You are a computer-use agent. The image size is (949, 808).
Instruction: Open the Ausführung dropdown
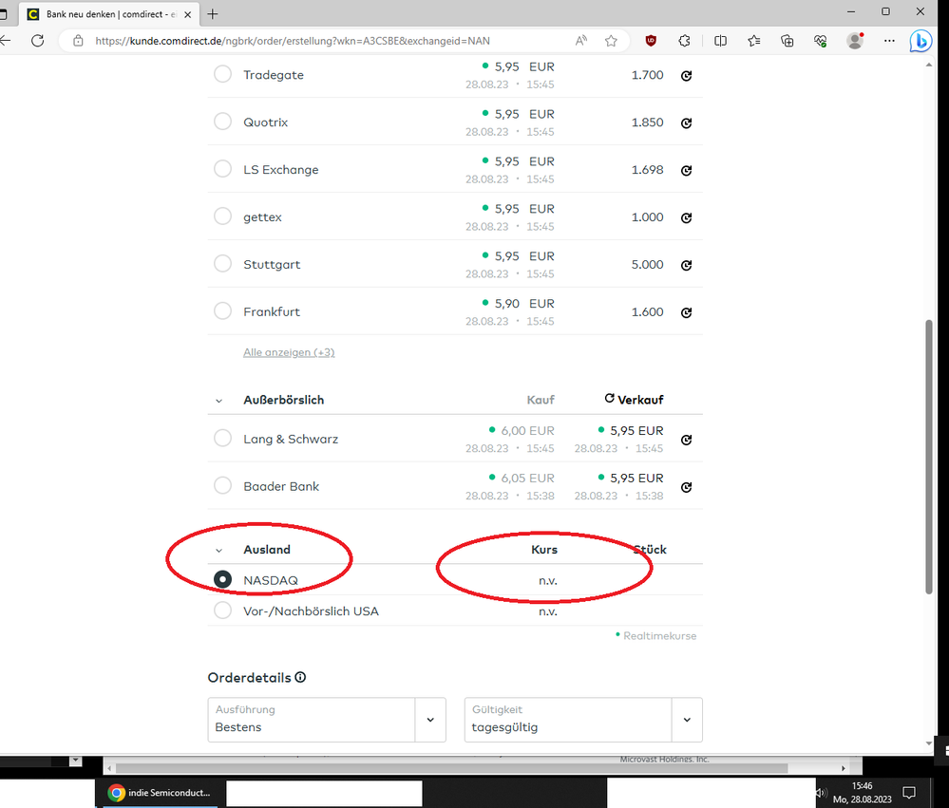click(x=327, y=720)
